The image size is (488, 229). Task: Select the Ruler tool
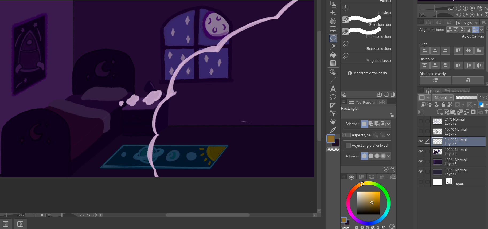[333, 105]
